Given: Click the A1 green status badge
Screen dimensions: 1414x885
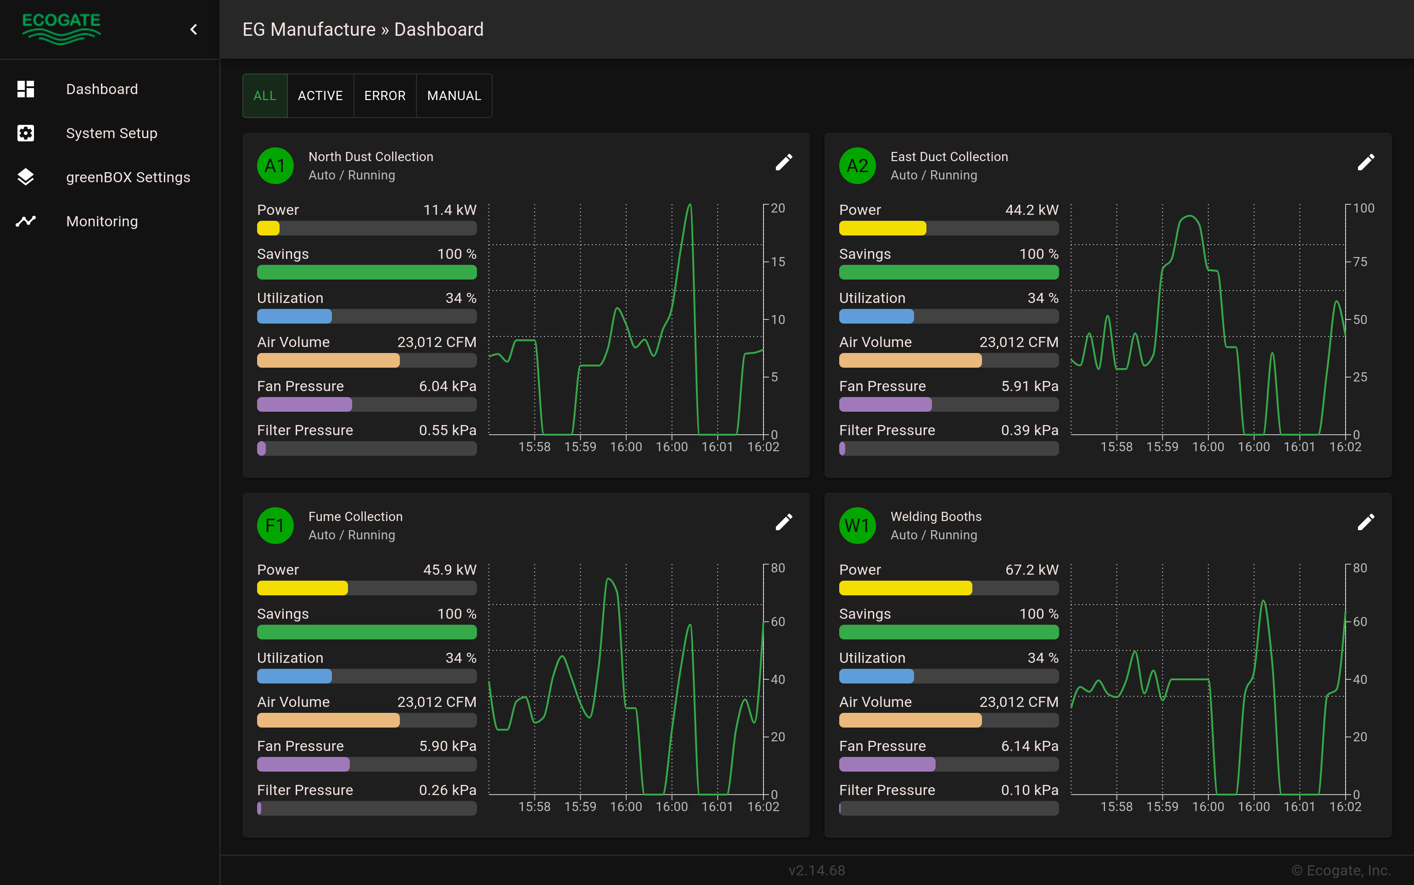Looking at the screenshot, I should (x=275, y=166).
